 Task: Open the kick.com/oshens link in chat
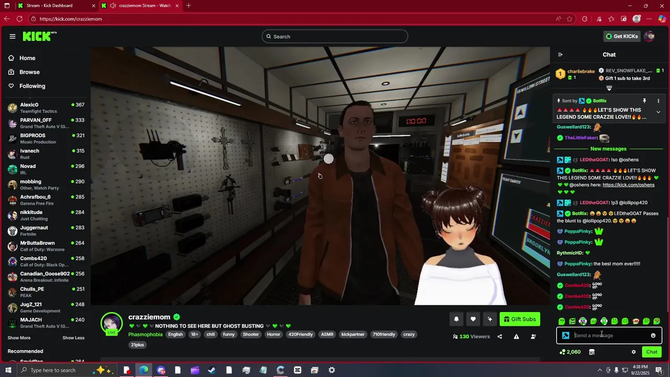(629, 185)
